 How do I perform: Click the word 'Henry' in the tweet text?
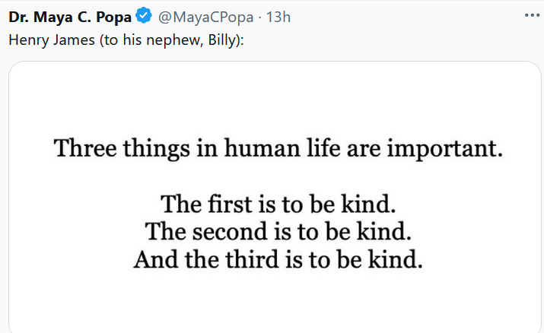point(28,40)
